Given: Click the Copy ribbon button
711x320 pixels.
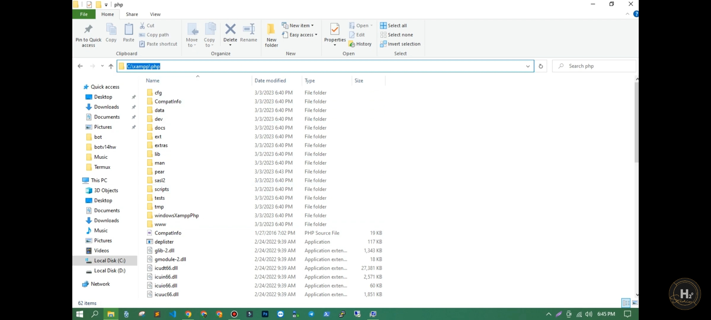Looking at the screenshot, I should point(111,33).
